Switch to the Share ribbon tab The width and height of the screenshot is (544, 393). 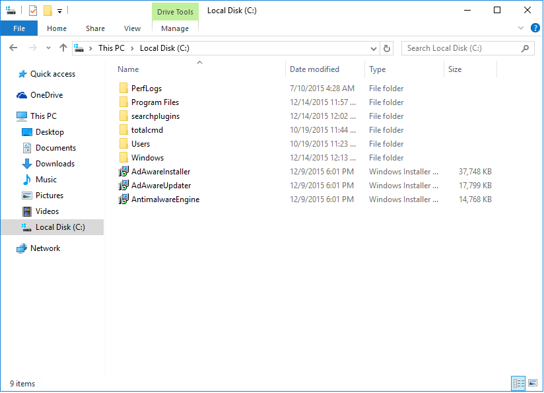pyautogui.click(x=96, y=28)
